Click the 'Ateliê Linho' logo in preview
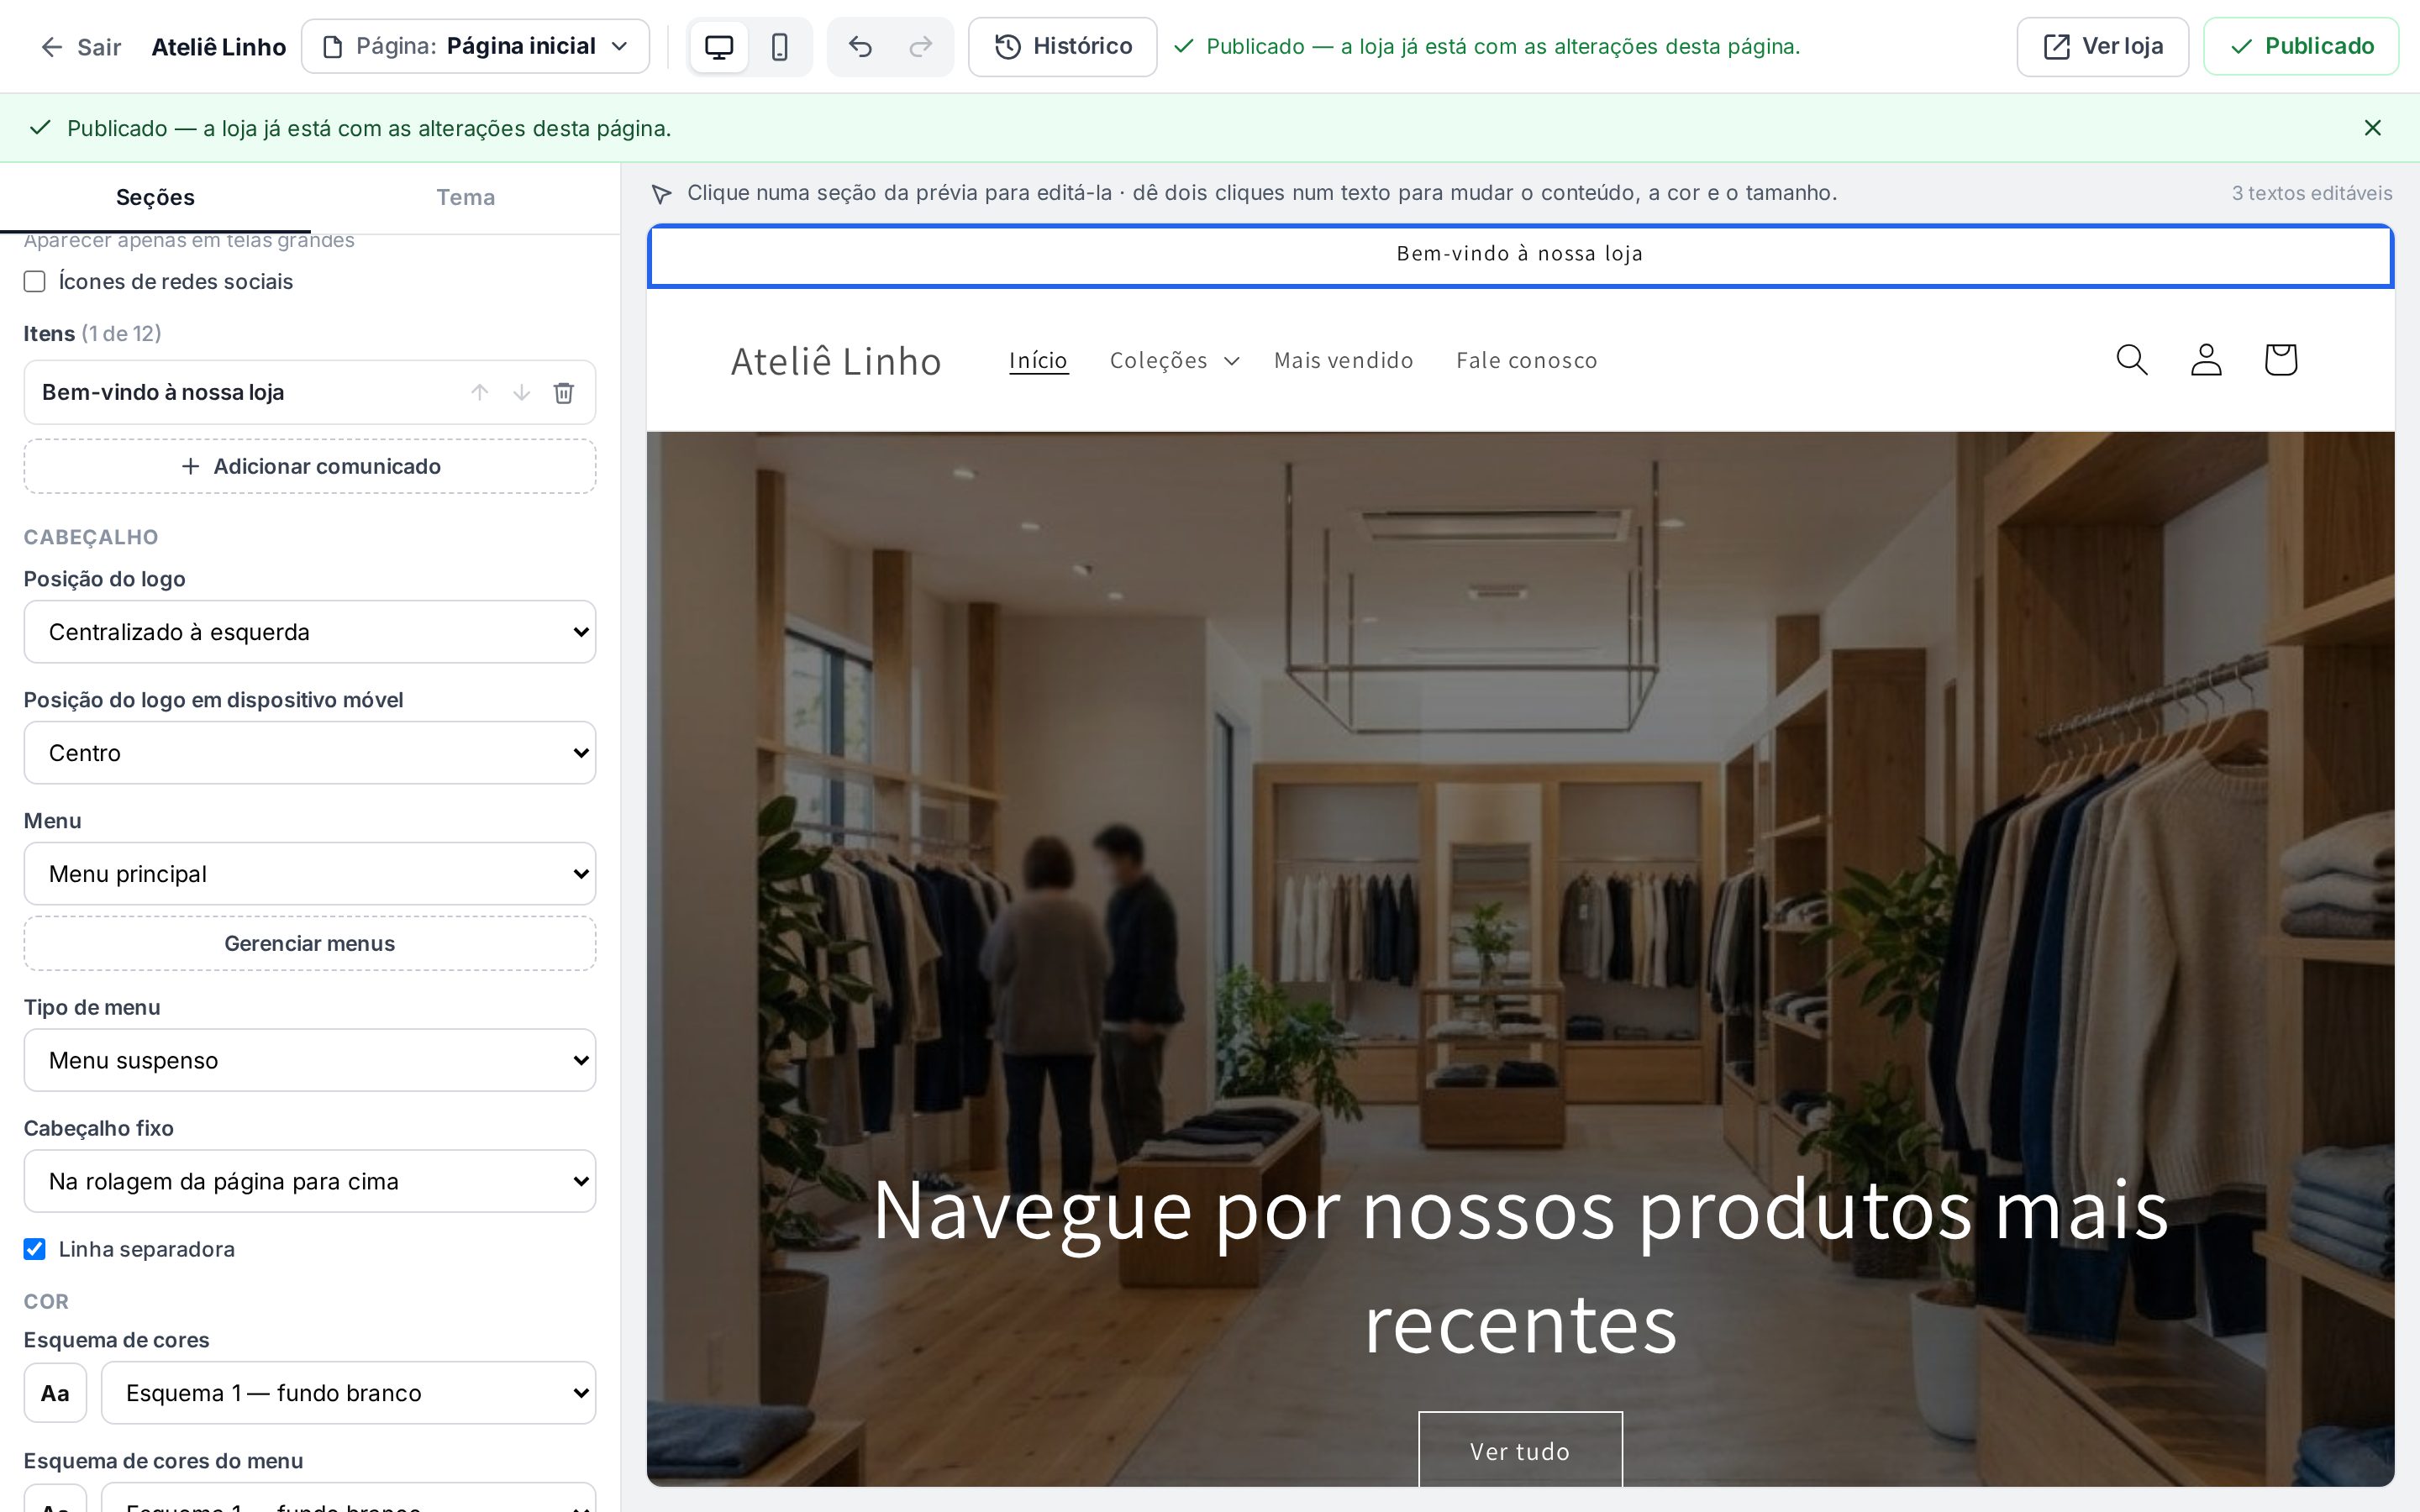This screenshot has width=2420, height=1512. coord(836,361)
